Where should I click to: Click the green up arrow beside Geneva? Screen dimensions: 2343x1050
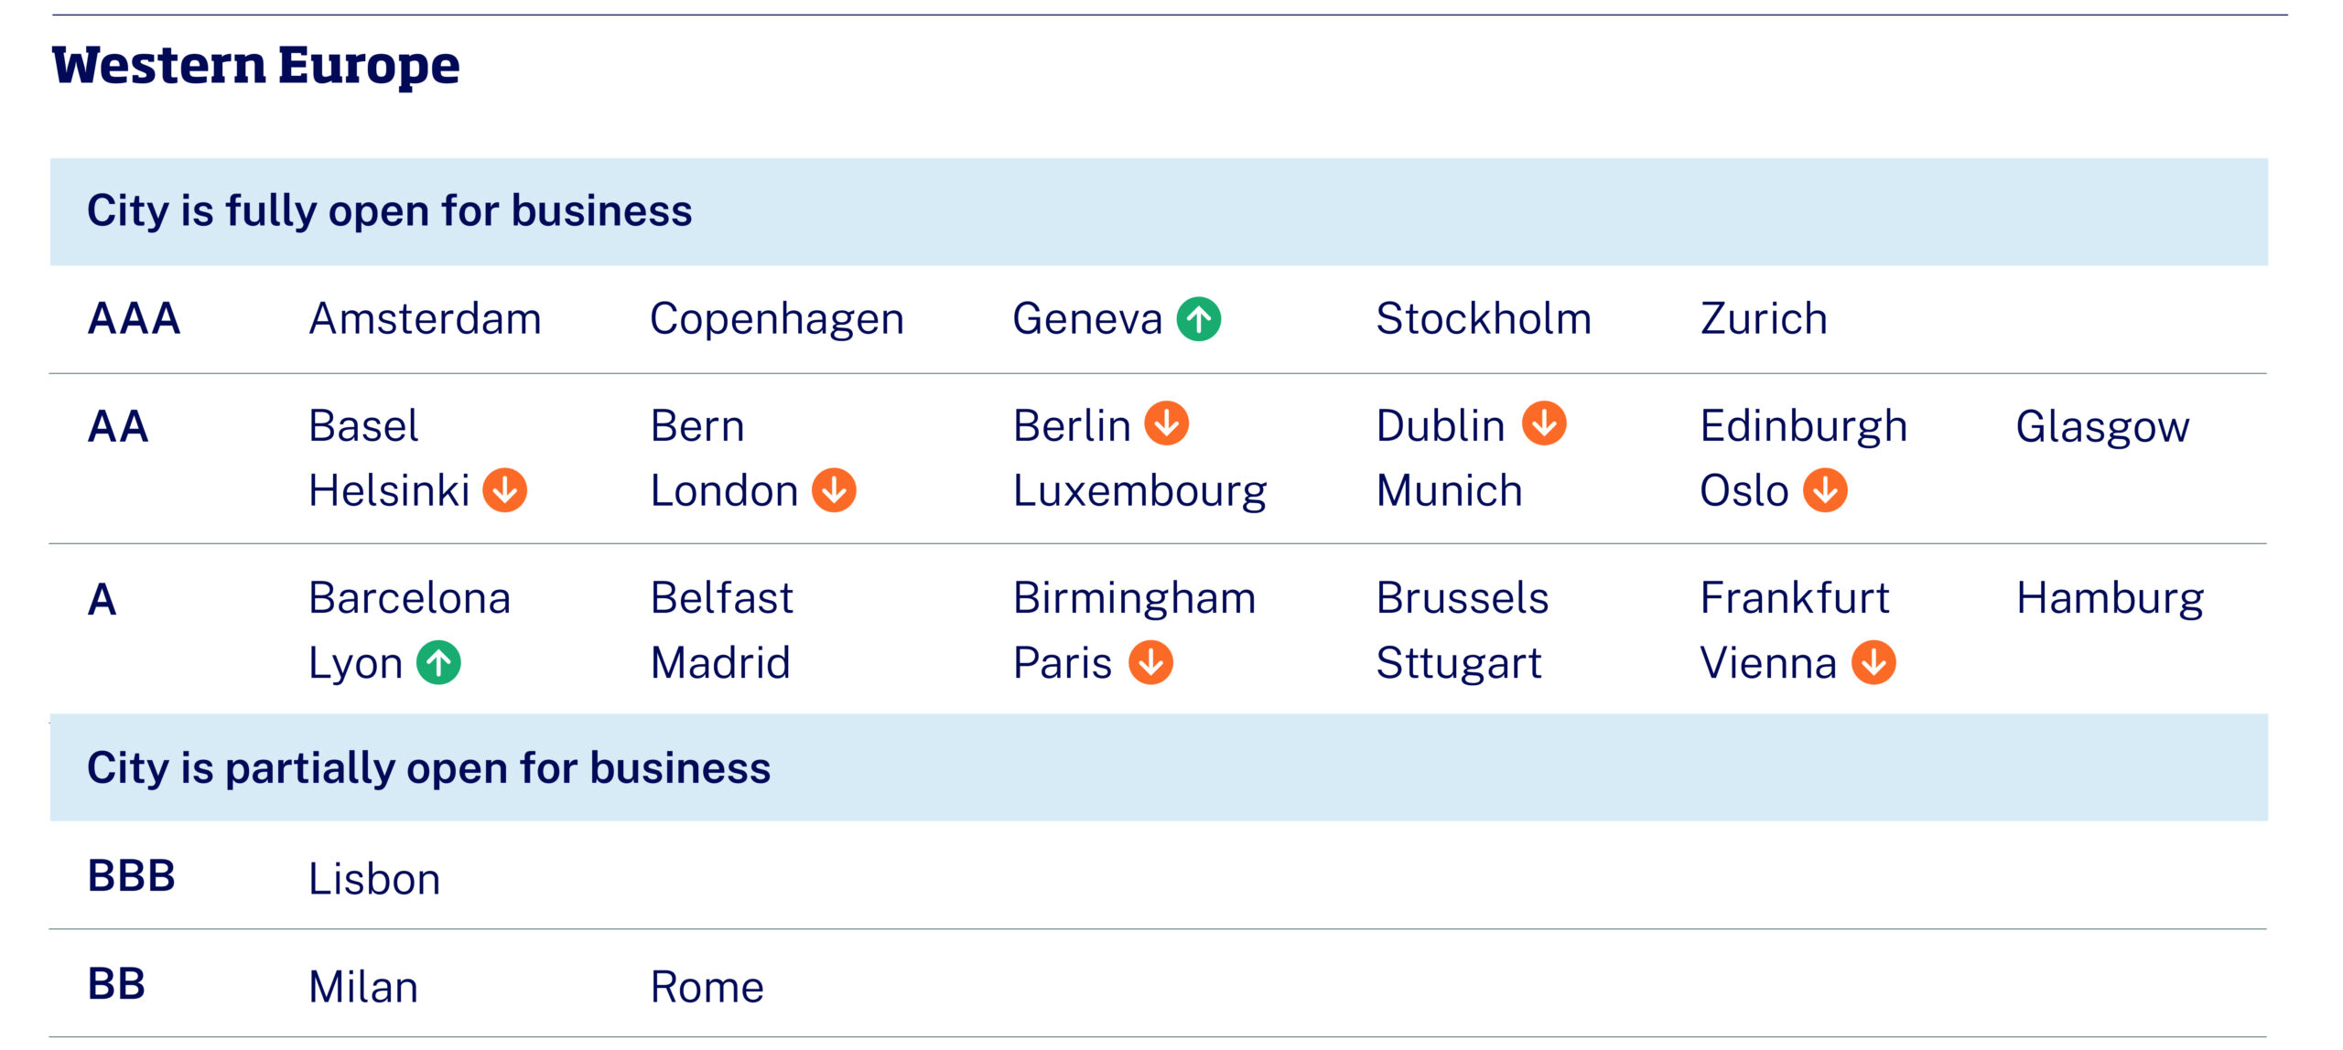click(1198, 319)
